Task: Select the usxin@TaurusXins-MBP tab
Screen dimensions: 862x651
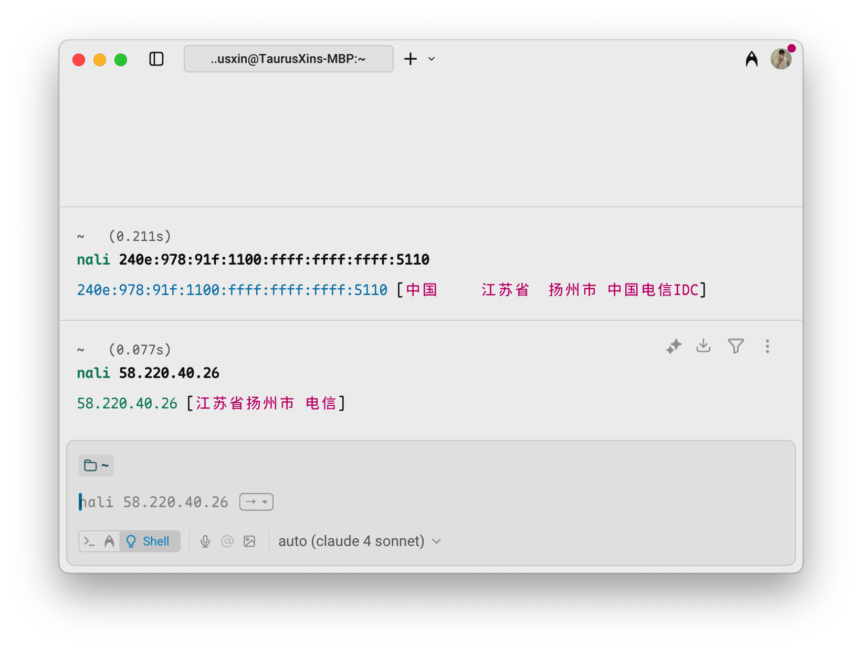Action: click(x=288, y=59)
